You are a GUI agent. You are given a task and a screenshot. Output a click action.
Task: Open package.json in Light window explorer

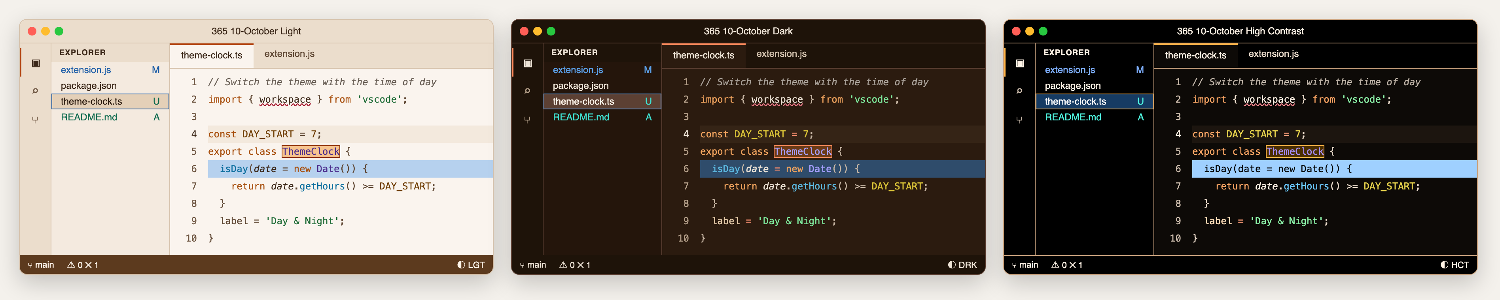click(x=110, y=86)
